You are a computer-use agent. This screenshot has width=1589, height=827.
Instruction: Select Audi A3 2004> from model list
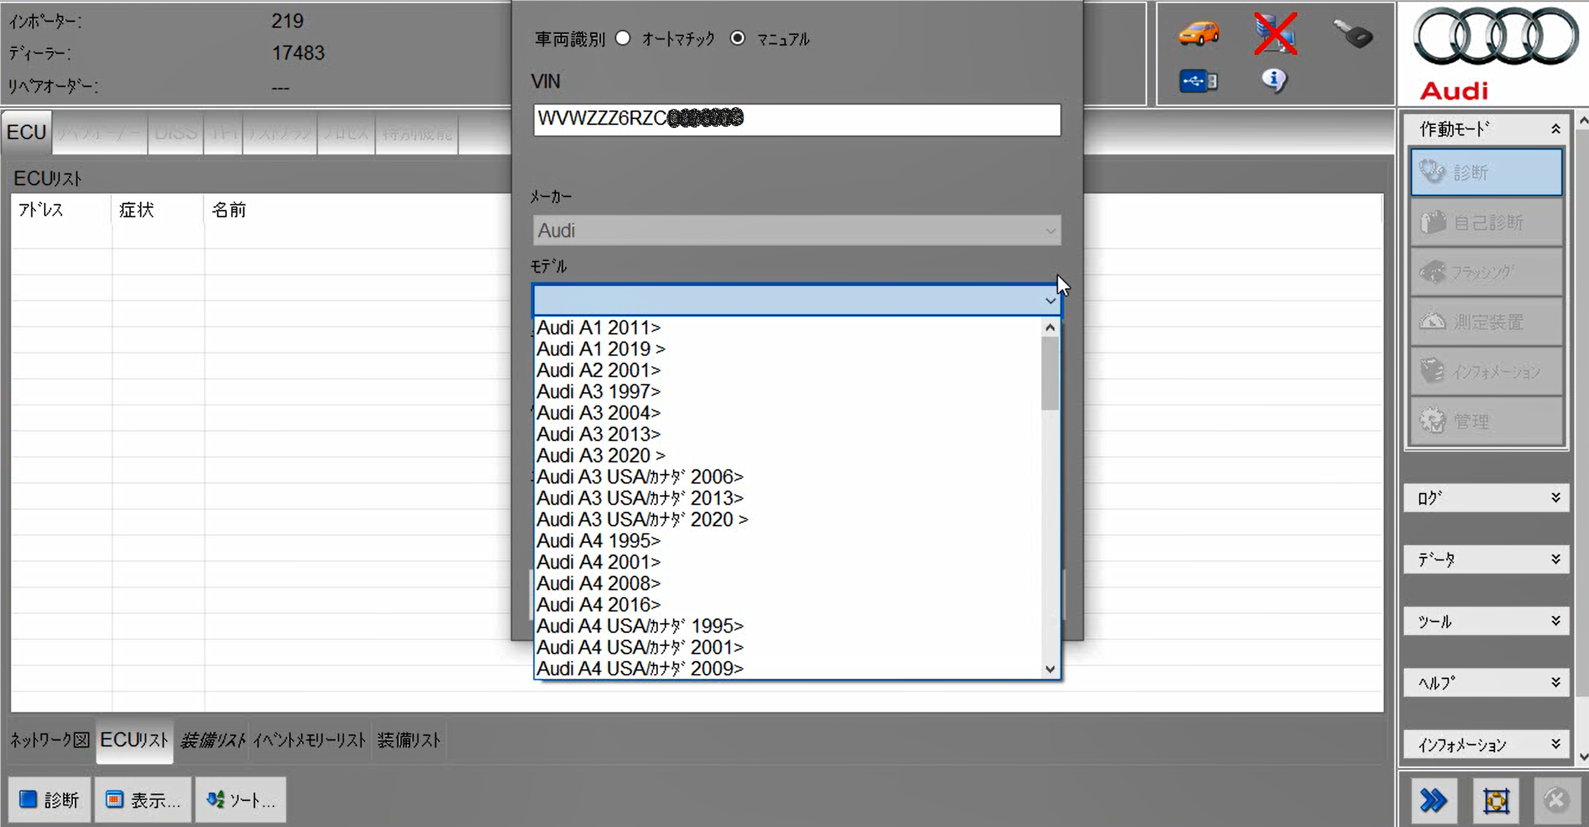coord(788,413)
